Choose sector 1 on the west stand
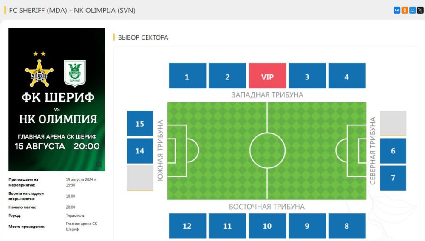This screenshot has width=425, height=241. point(187,77)
